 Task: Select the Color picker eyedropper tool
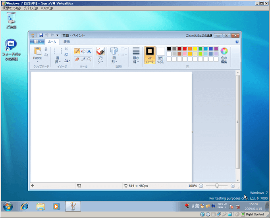click(x=83, y=59)
